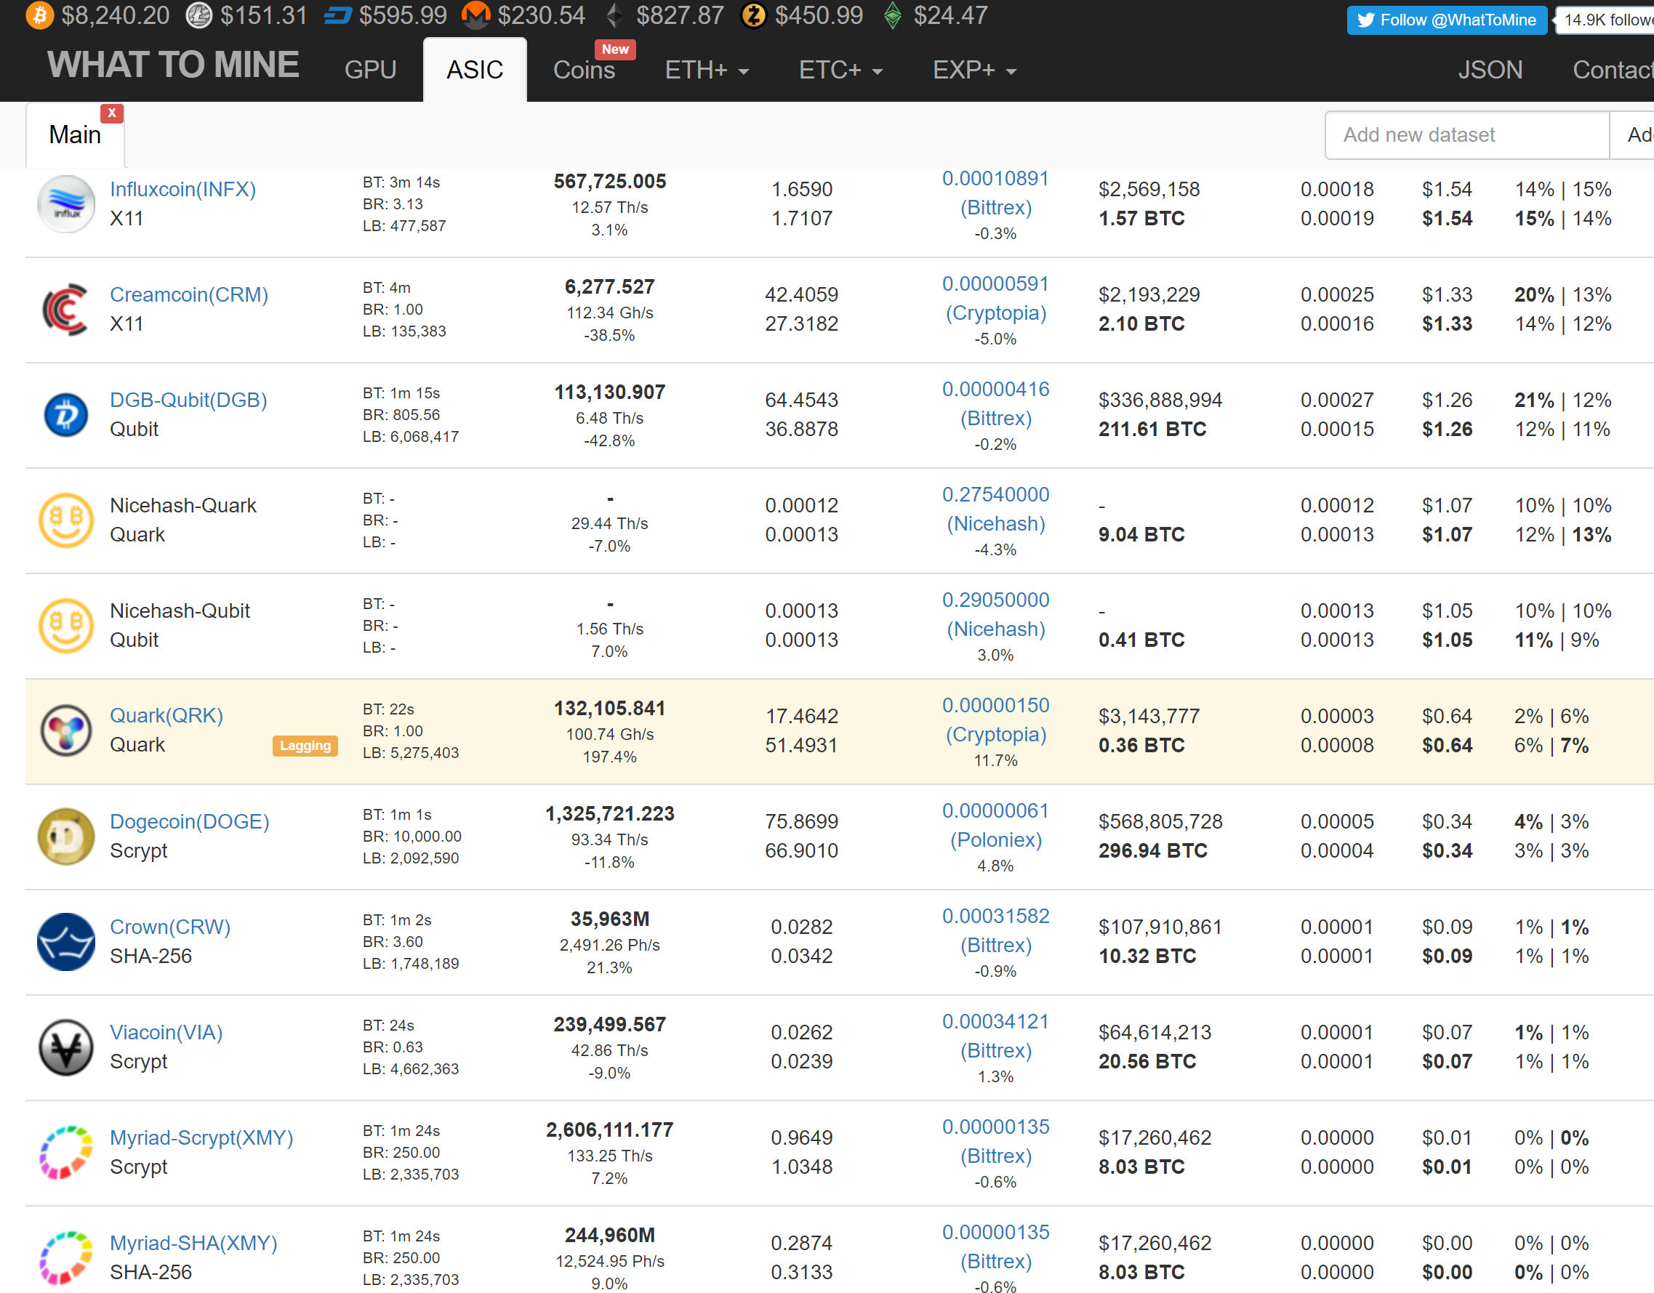Click the Follow @WhatToMine Twitter button
The image size is (1654, 1293).
[x=1447, y=20]
